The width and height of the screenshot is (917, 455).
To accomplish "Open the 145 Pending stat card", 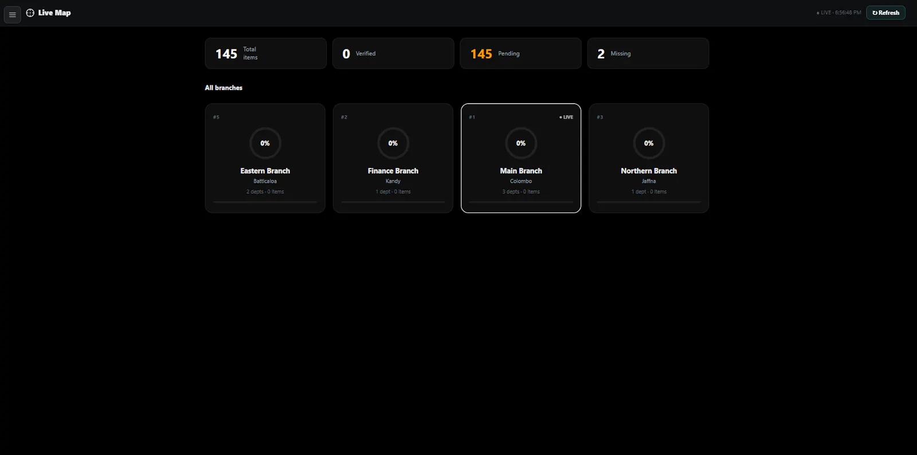I will [520, 53].
